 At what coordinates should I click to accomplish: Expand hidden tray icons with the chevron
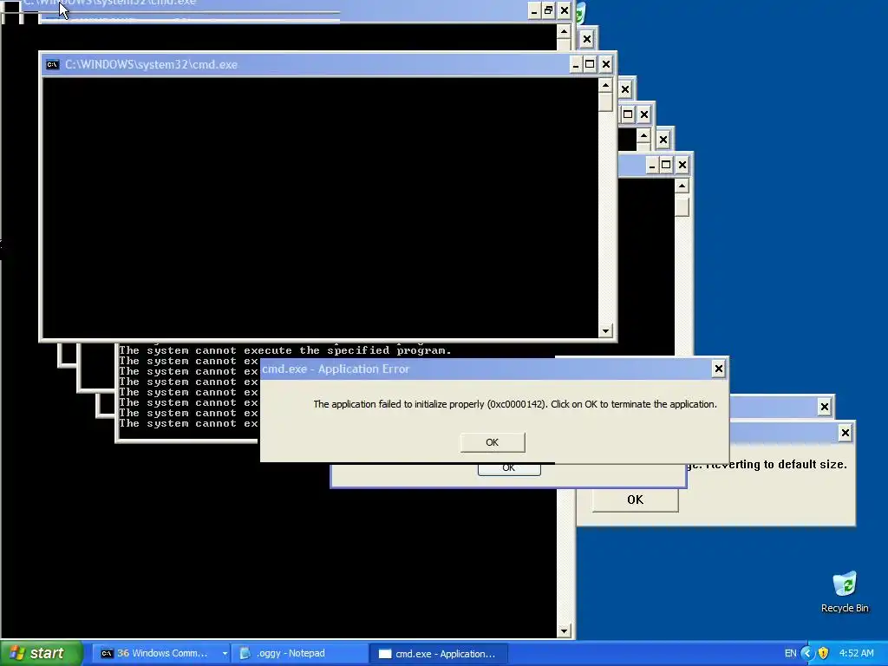807,653
